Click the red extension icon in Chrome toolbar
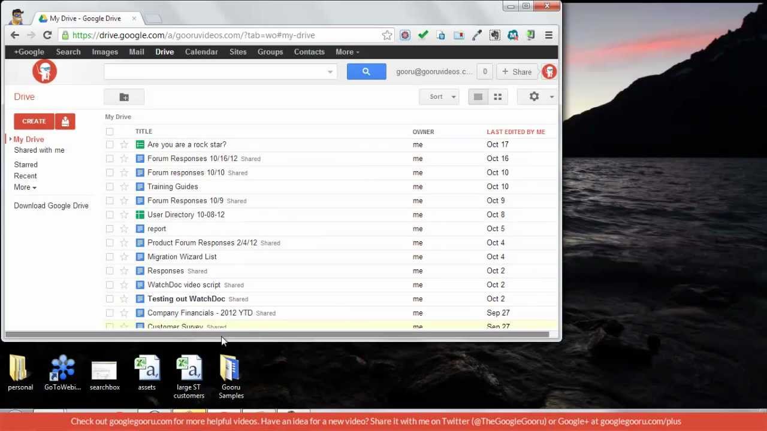 coord(405,35)
